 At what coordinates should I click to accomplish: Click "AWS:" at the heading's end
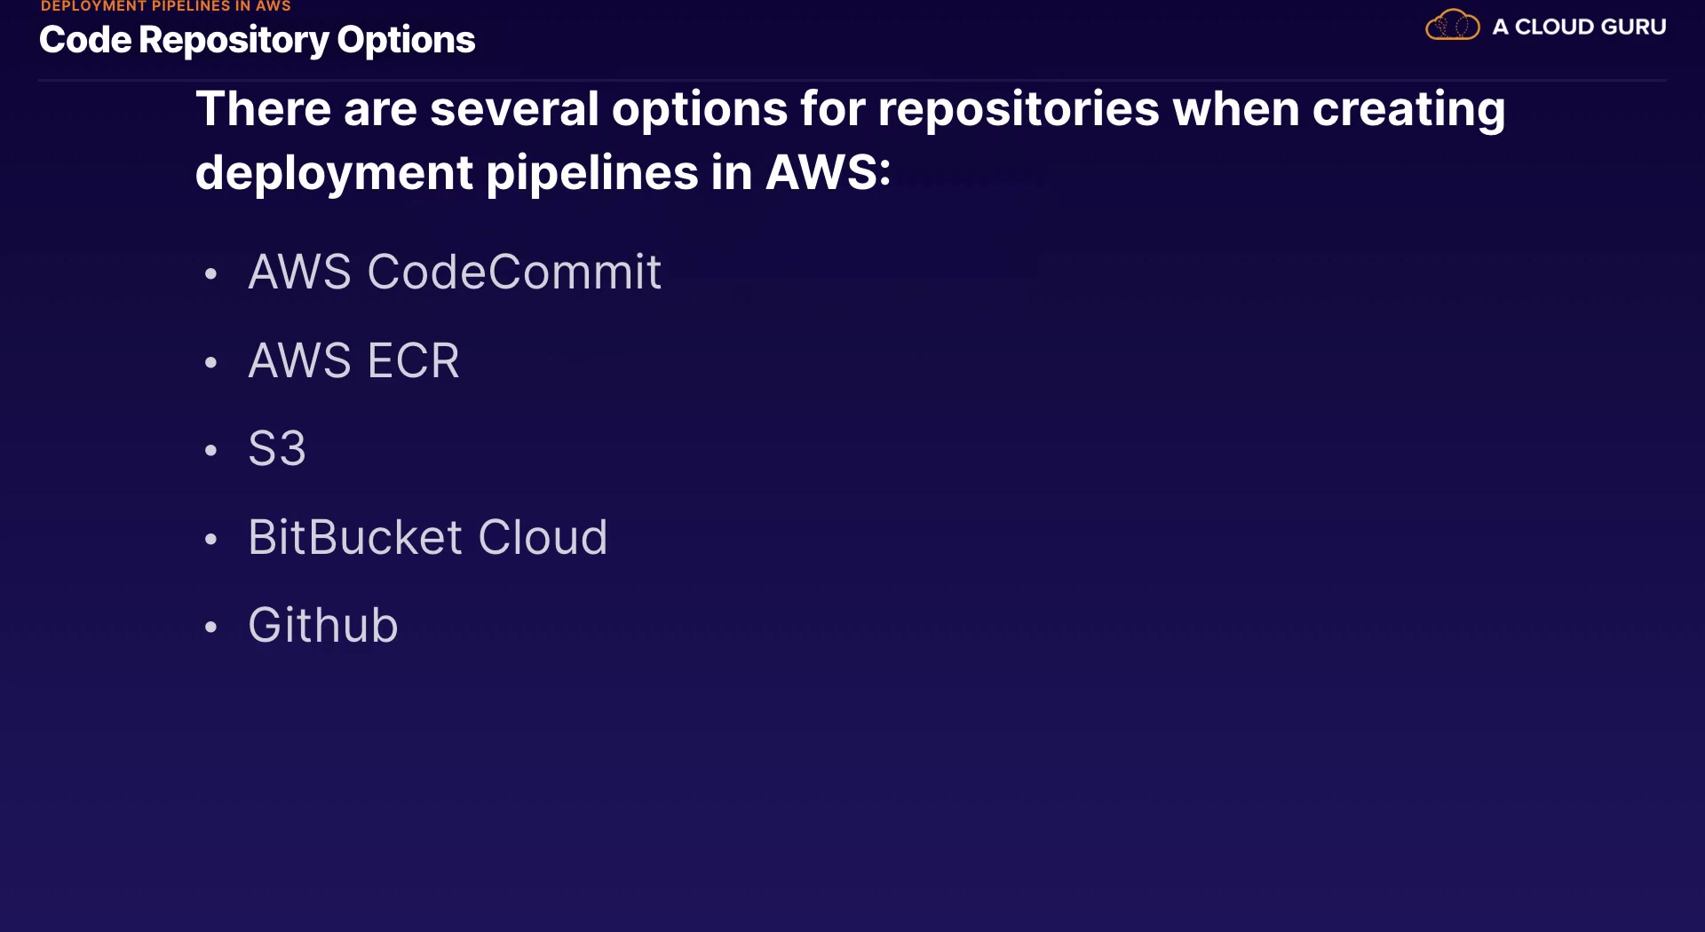(x=828, y=172)
